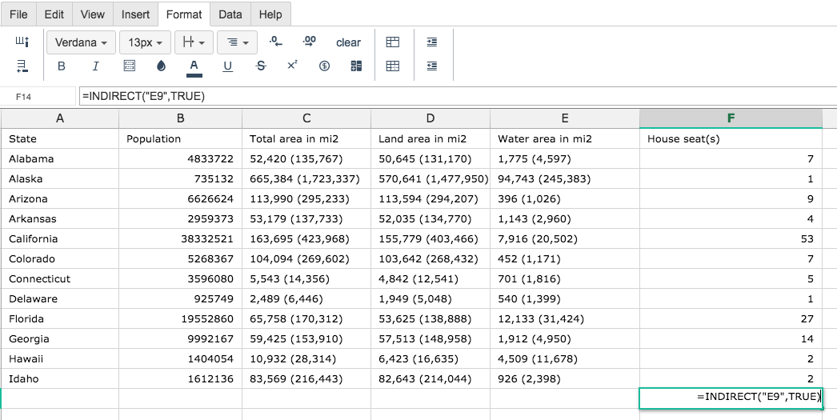
Task: Click the superscript icon
Action: pos(292,66)
